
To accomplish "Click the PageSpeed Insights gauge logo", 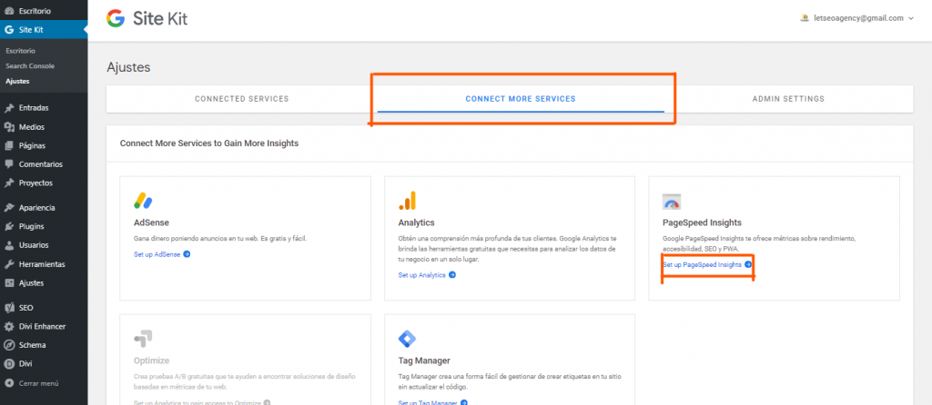I will point(672,202).
